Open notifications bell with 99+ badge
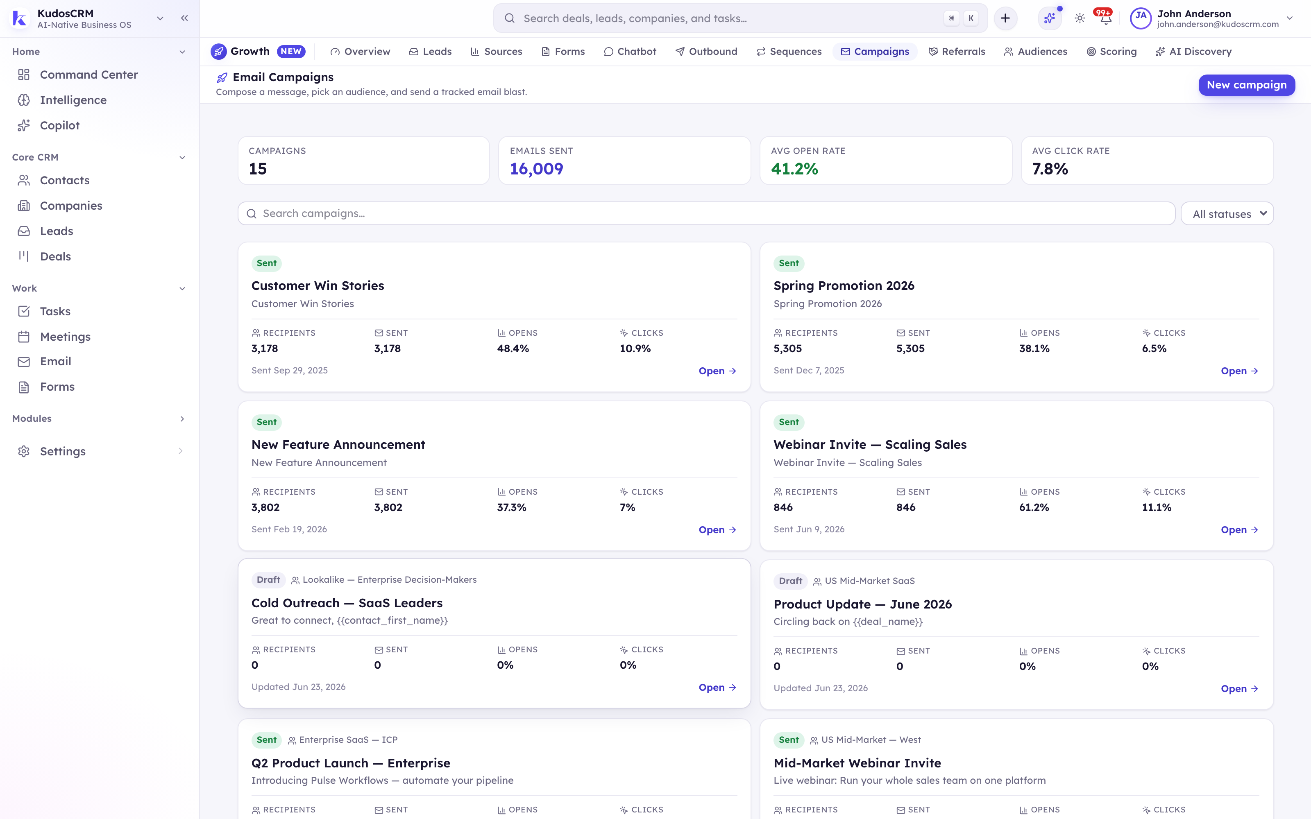The height and width of the screenshot is (819, 1311). click(x=1105, y=18)
